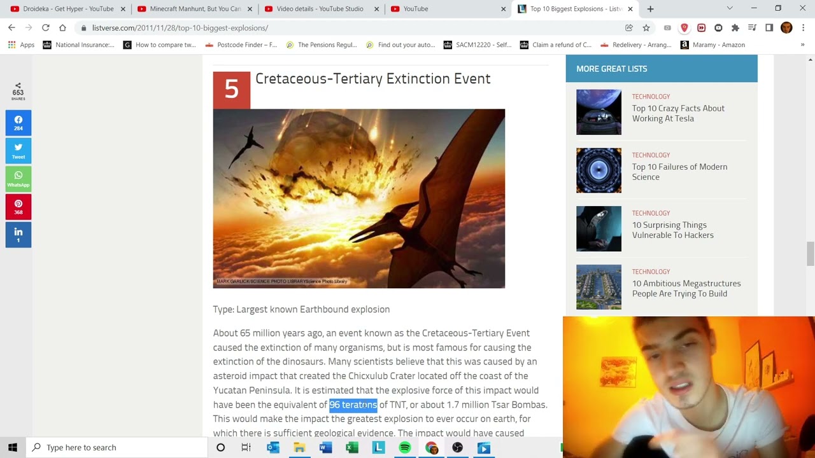
Task: Open a new browser tab
Action: pyautogui.click(x=650, y=9)
